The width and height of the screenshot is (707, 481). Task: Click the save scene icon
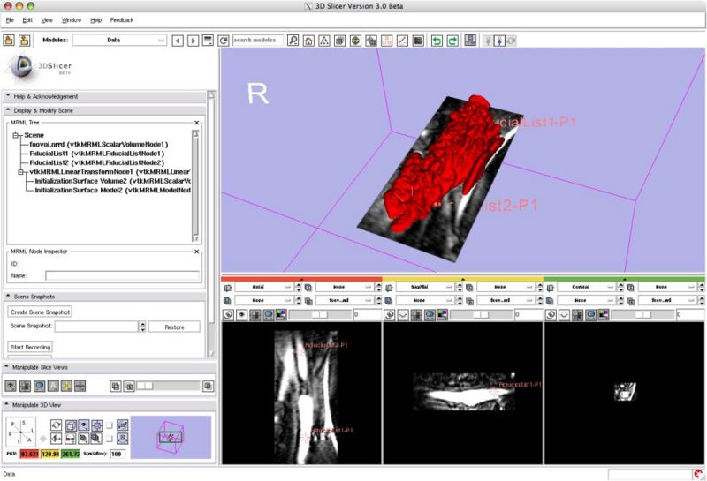25,40
